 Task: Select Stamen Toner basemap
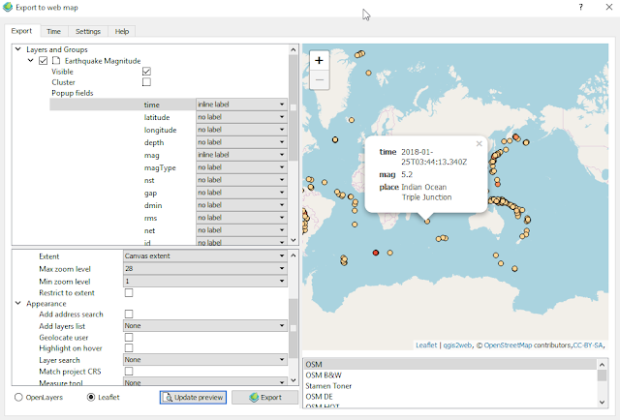449,385
